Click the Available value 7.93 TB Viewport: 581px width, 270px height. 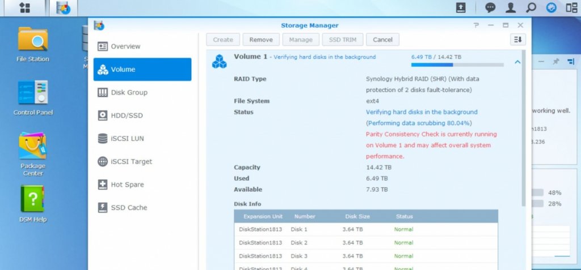(x=377, y=190)
